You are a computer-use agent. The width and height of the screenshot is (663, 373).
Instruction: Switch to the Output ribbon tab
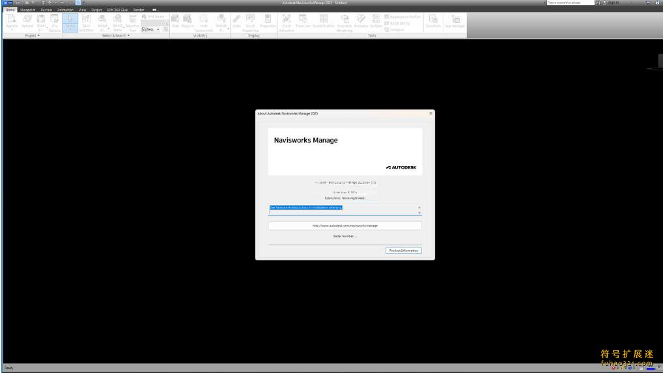click(x=96, y=10)
